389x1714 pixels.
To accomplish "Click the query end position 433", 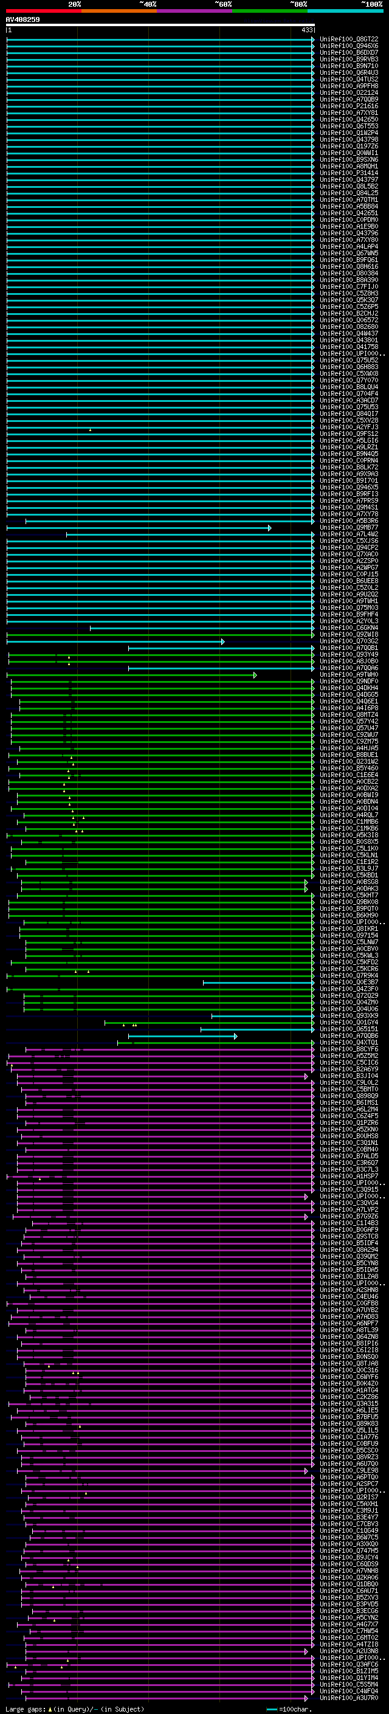I will point(306,30).
